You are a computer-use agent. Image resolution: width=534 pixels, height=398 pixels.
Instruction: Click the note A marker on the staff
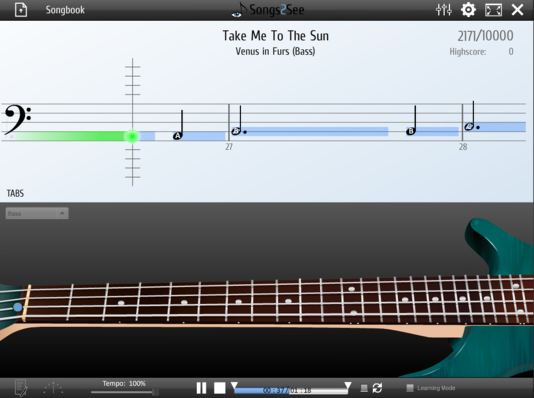(177, 136)
